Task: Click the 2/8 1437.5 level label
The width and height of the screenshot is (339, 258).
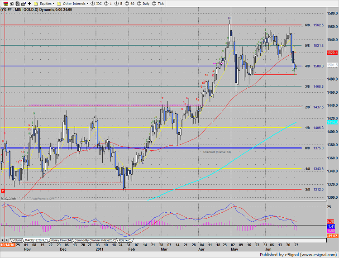Action: [x=314, y=107]
